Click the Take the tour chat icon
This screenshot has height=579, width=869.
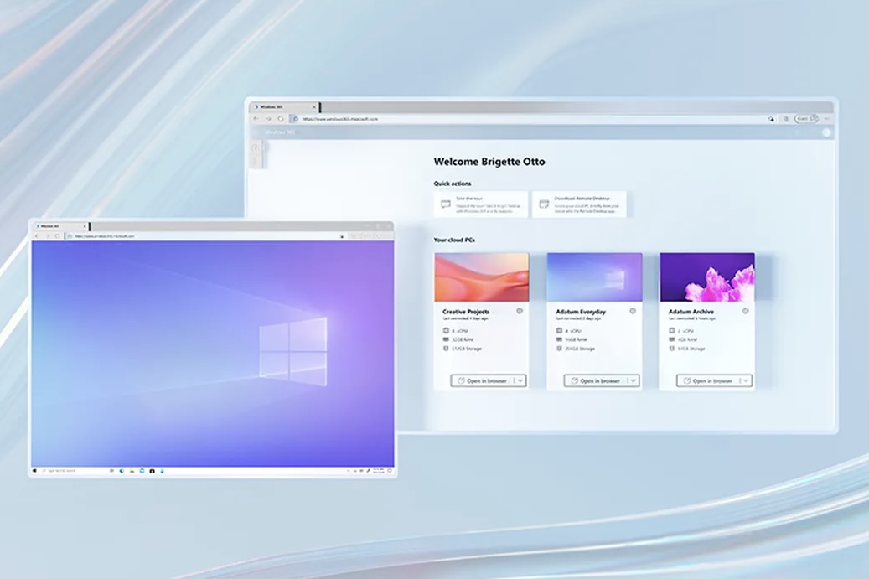(446, 204)
